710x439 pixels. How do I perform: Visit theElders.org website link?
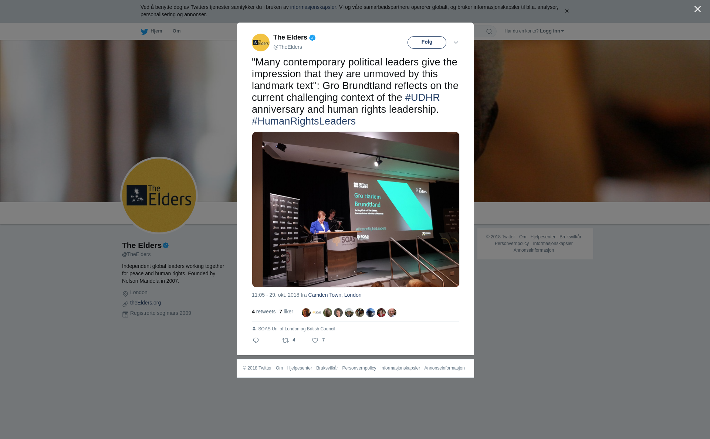[145, 303]
